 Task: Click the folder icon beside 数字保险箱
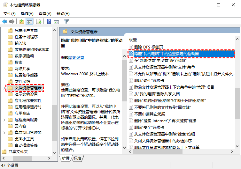pyautogui.click(x=10, y=56)
